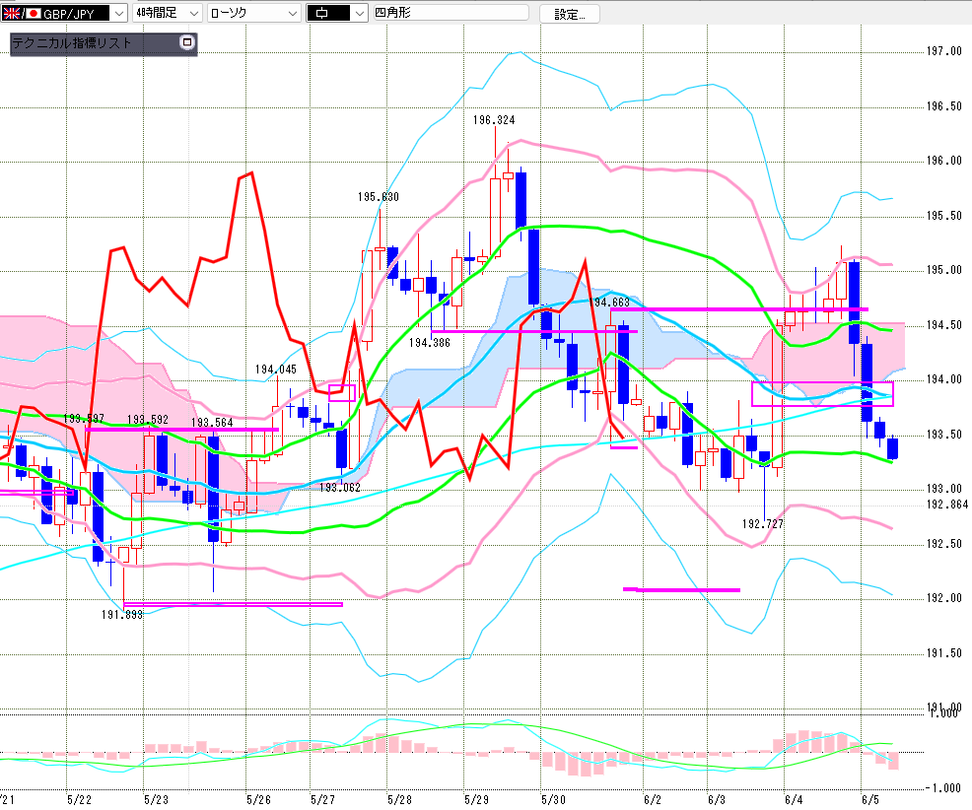Click the 195.00 price axis label
The width and height of the screenshot is (972, 810).
click(x=944, y=270)
